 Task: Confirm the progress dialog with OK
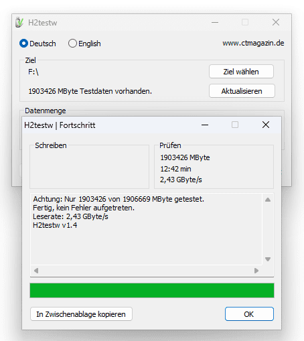click(x=249, y=314)
